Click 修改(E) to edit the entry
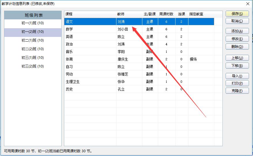253x156 pixels. [237, 39]
